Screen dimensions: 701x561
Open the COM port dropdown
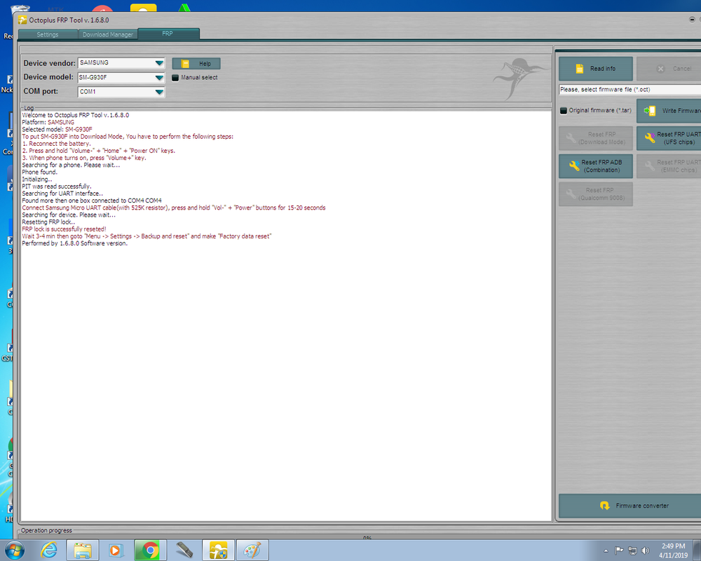159,92
